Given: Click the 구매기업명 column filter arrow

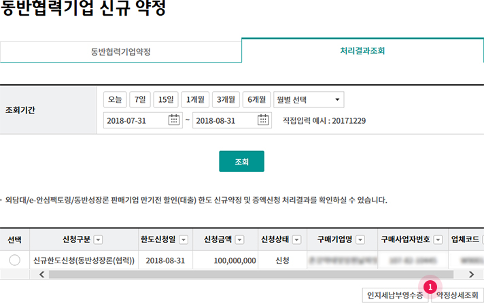Looking at the screenshot, I should (360, 239).
